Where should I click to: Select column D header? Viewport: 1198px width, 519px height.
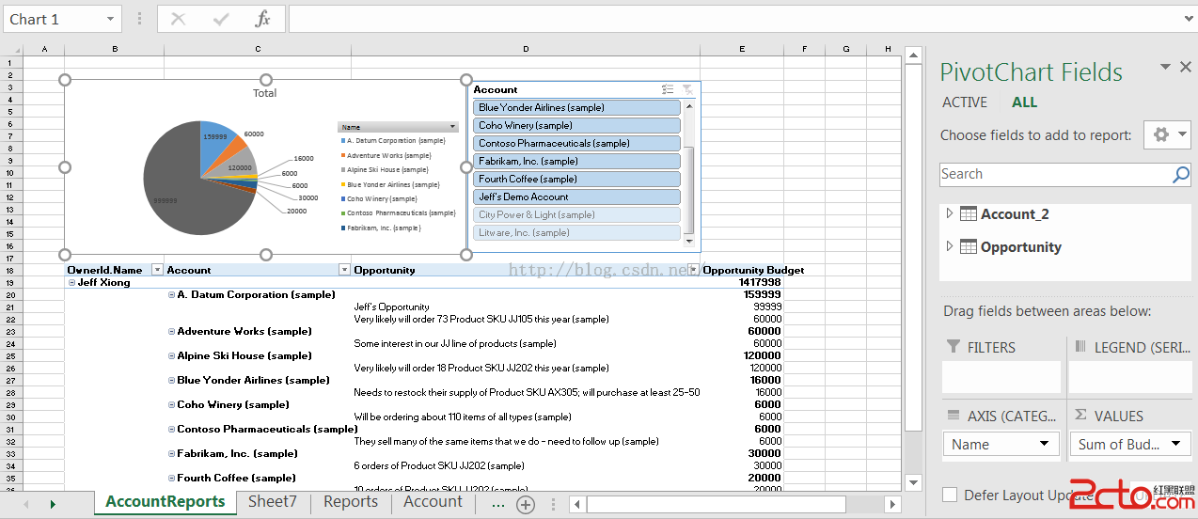526,48
